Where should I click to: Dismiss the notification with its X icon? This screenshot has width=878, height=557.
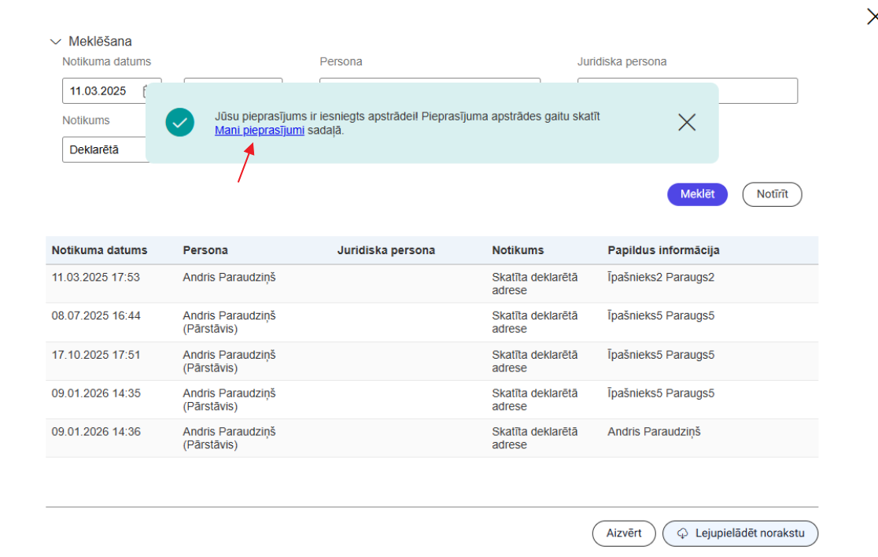tap(686, 122)
